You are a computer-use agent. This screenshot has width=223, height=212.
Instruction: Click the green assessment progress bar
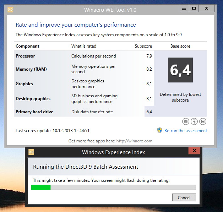click(114, 187)
